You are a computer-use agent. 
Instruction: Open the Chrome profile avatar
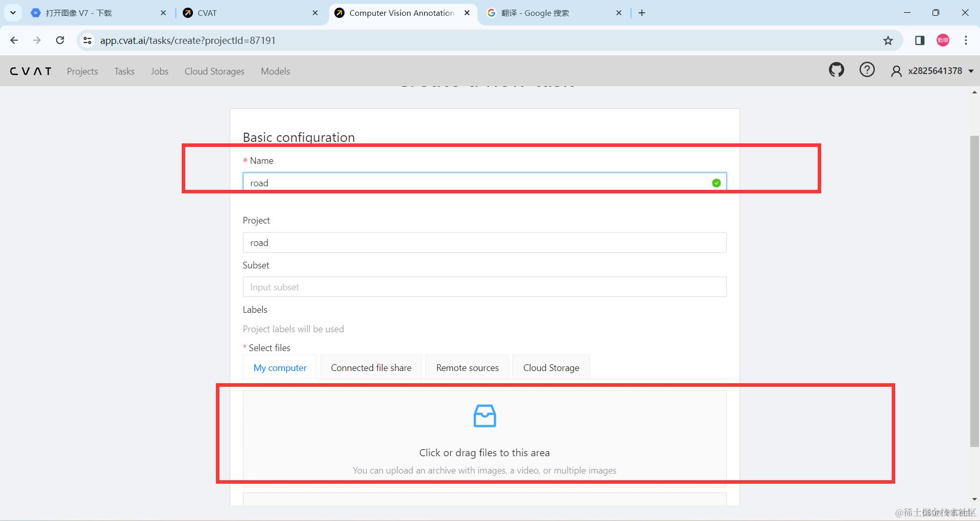tap(943, 40)
